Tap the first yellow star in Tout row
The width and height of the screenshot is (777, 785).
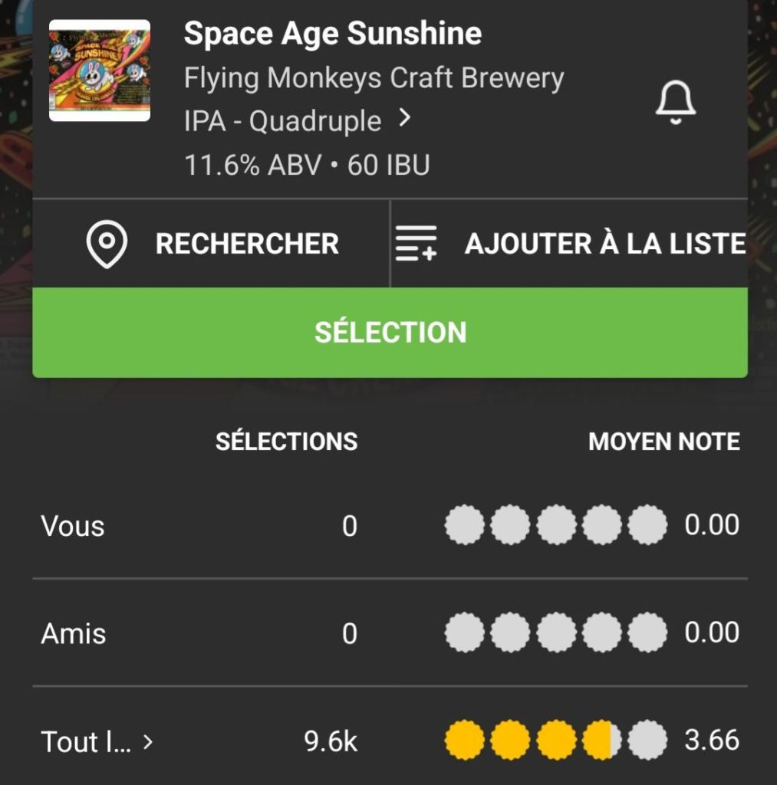pyautogui.click(x=464, y=741)
